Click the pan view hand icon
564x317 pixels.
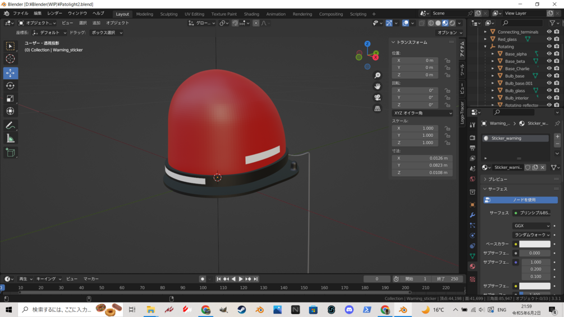click(x=377, y=86)
